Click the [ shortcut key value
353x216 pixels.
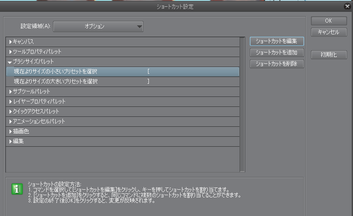pyautogui.click(x=148, y=72)
